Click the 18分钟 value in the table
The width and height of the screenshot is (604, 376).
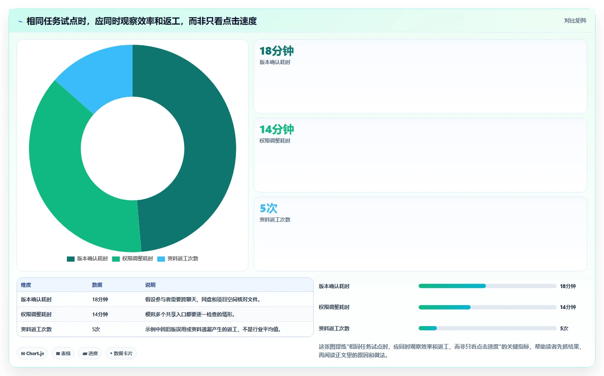[x=100, y=300]
